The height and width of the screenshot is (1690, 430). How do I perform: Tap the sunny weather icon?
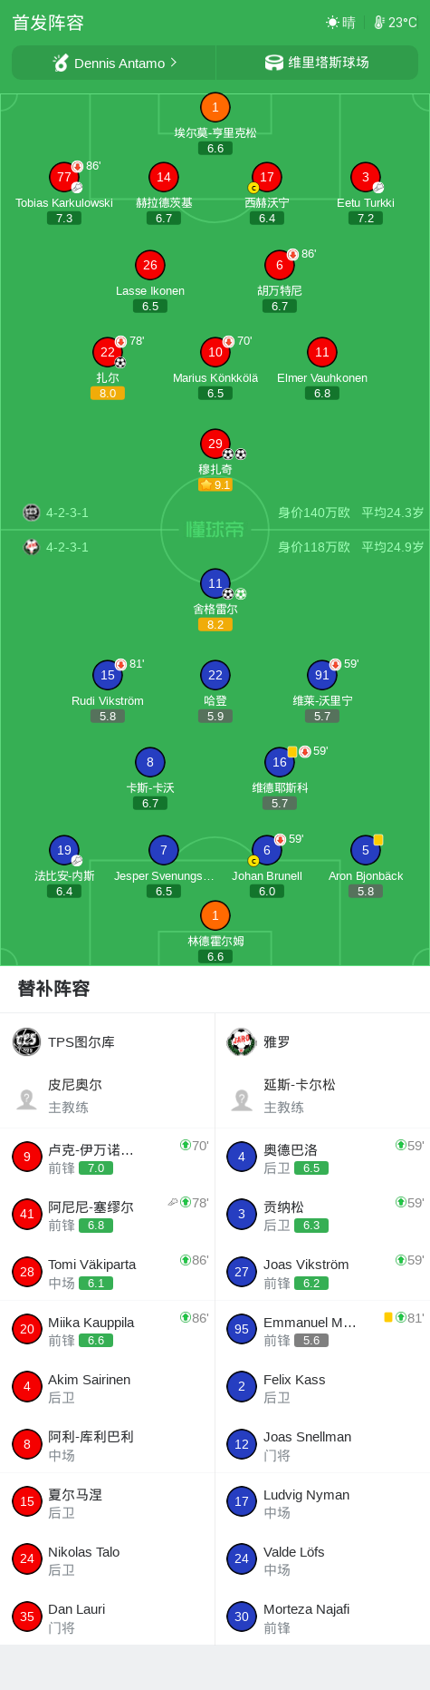tap(332, 23)
